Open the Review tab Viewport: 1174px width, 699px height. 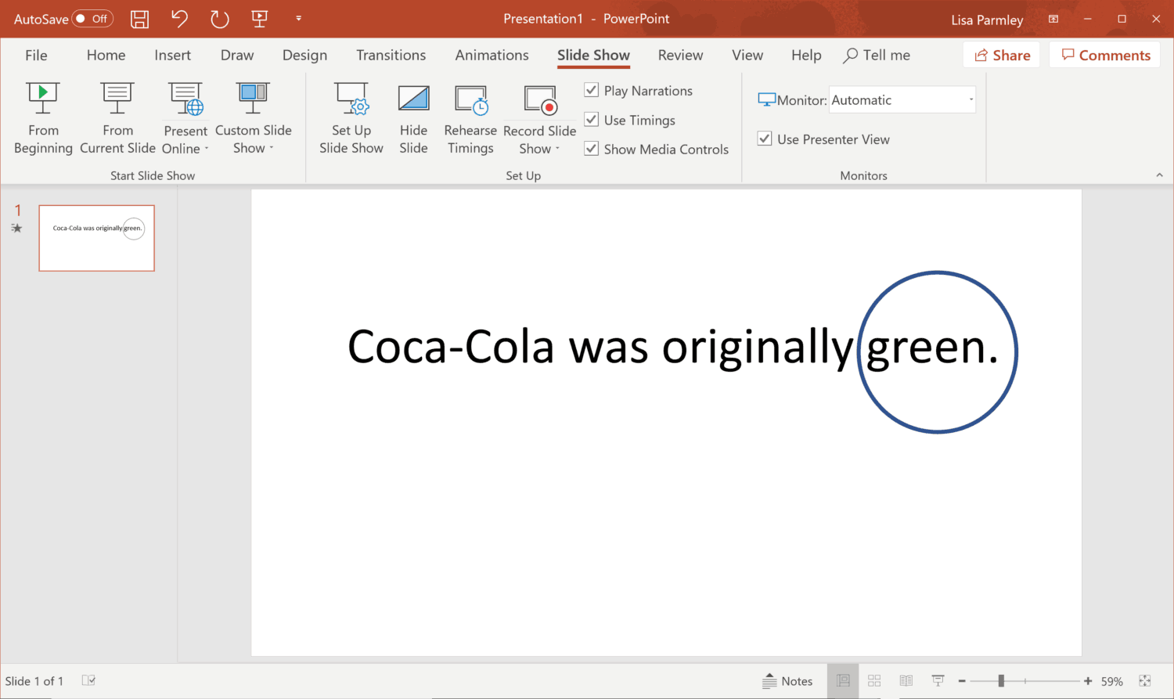pyautogui.click(x=680, y=55)
